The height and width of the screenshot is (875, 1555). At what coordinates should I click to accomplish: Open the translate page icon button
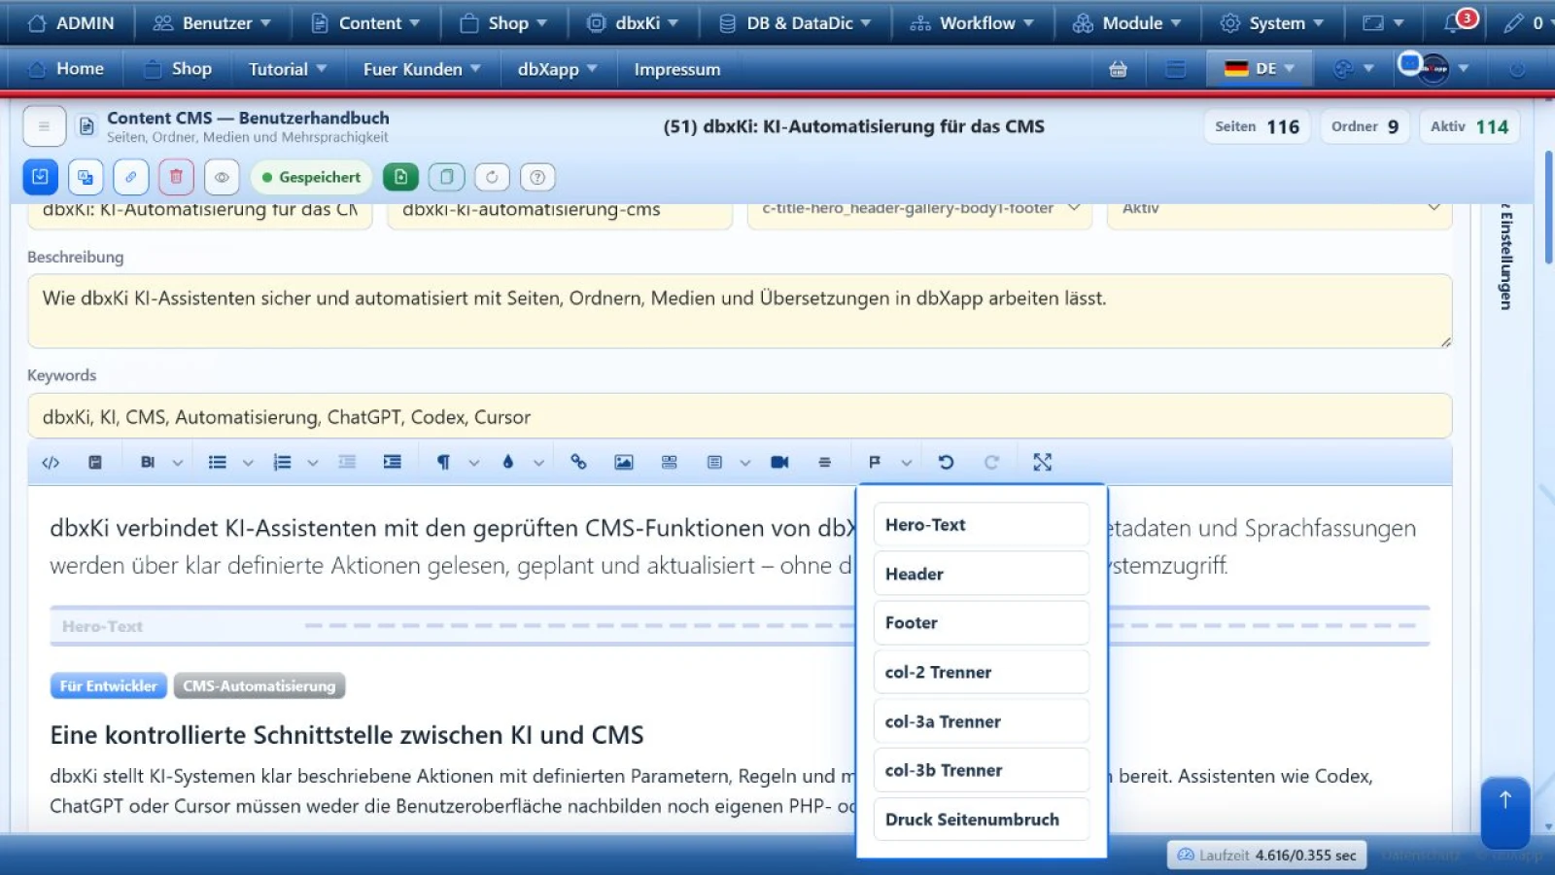(86, 177)
